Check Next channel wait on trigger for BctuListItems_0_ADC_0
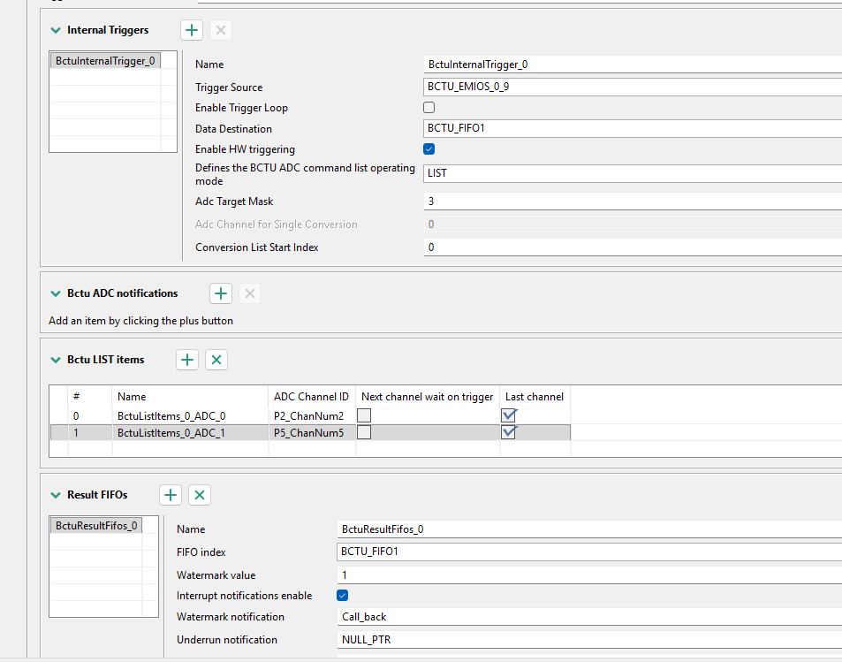This screenshot has height=662, width=842. click(x=364, y=415)
